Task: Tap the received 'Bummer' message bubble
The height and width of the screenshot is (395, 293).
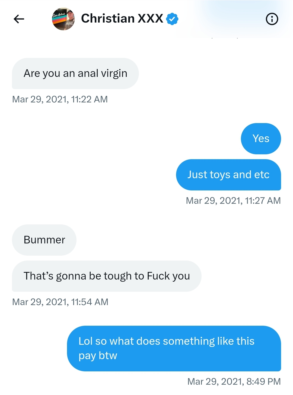Action: 44,240
